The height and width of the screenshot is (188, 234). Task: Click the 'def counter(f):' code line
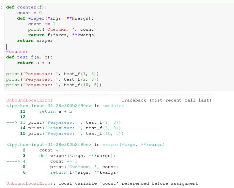click(26, 7)
